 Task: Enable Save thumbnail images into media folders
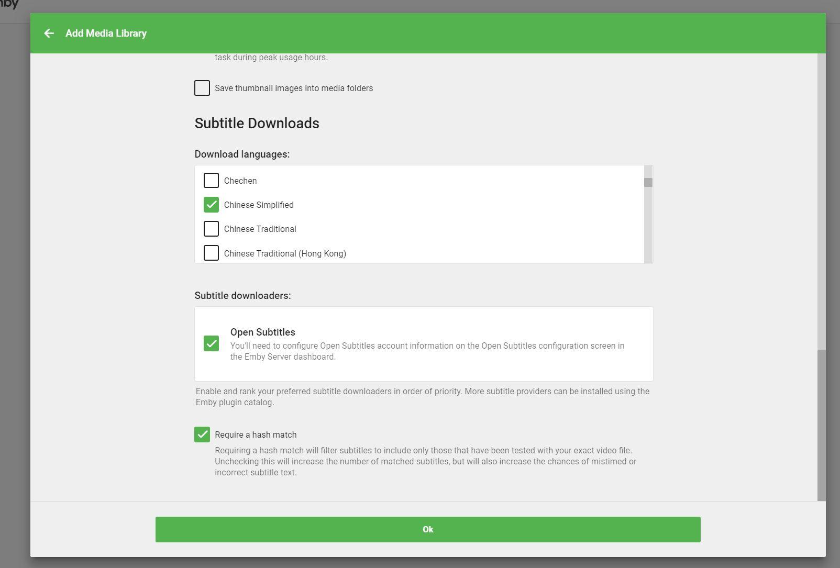point(202,88)
